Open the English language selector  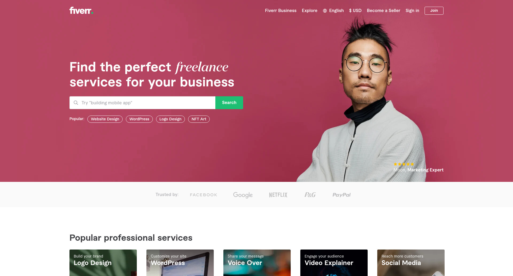(333, 11)
